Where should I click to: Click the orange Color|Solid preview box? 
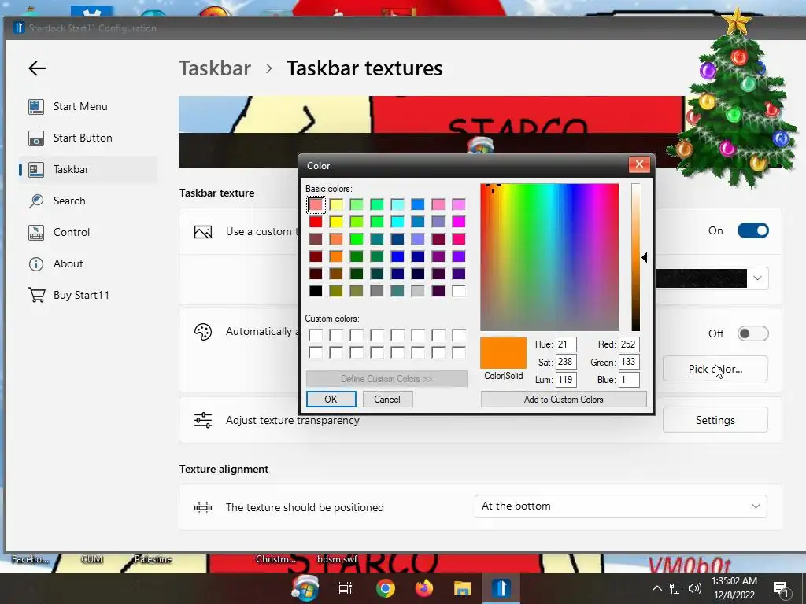tap(503, 353)
